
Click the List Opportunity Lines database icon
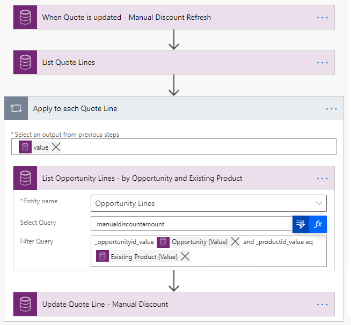coord(25,178)
